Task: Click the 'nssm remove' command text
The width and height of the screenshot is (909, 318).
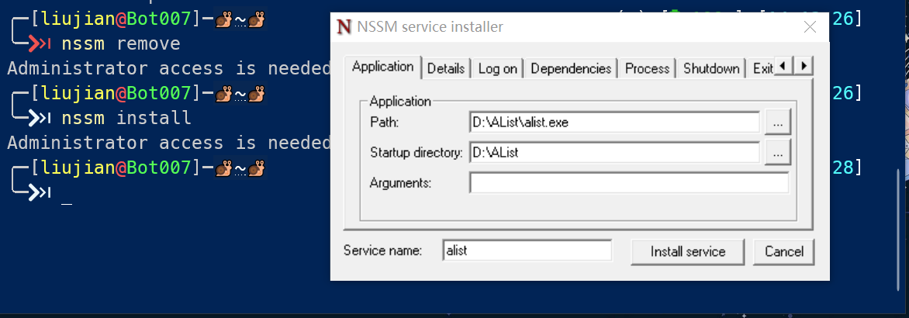Action: 120,44
